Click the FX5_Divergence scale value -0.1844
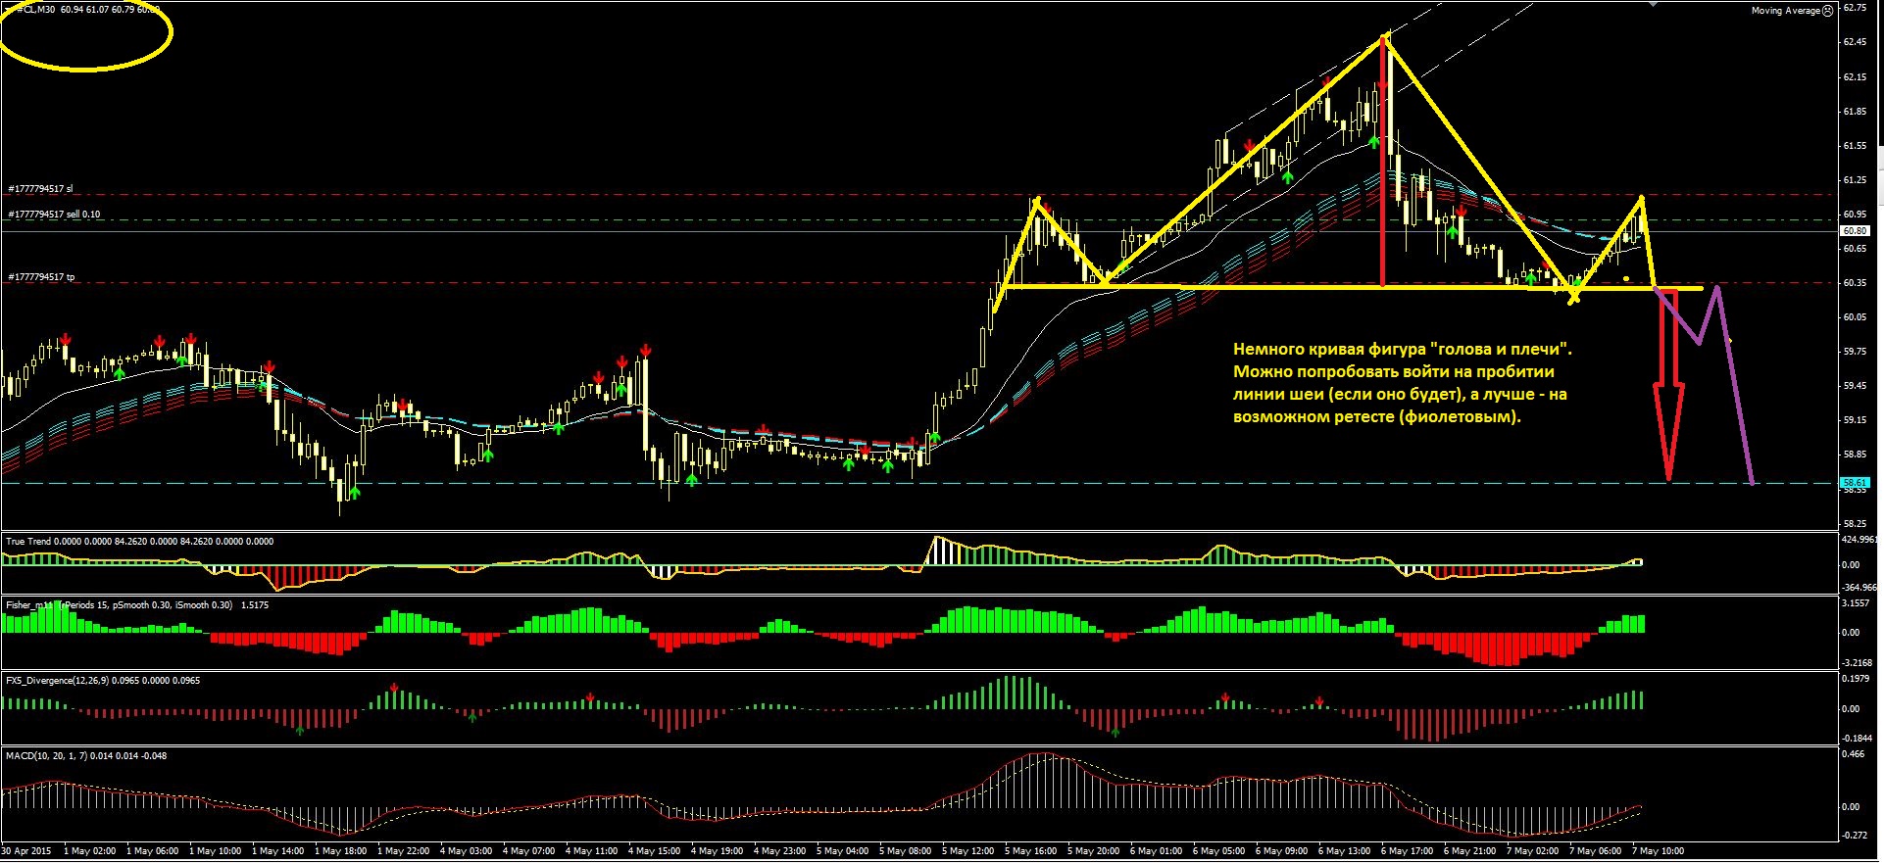Screen dimensions: 1884x863 pos(1857,739)
